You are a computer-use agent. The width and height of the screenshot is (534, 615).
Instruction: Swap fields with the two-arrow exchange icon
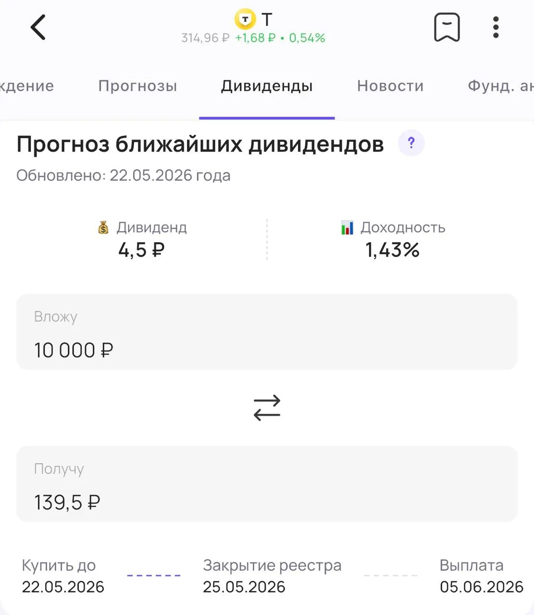[267, 408]
